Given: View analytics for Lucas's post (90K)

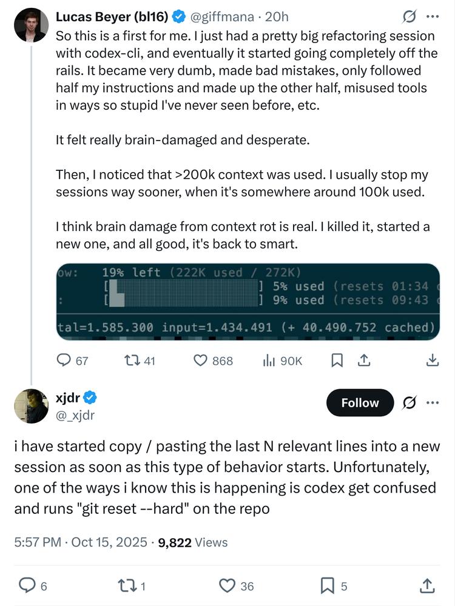Looking at the screenshot, I should pos(269,361).
